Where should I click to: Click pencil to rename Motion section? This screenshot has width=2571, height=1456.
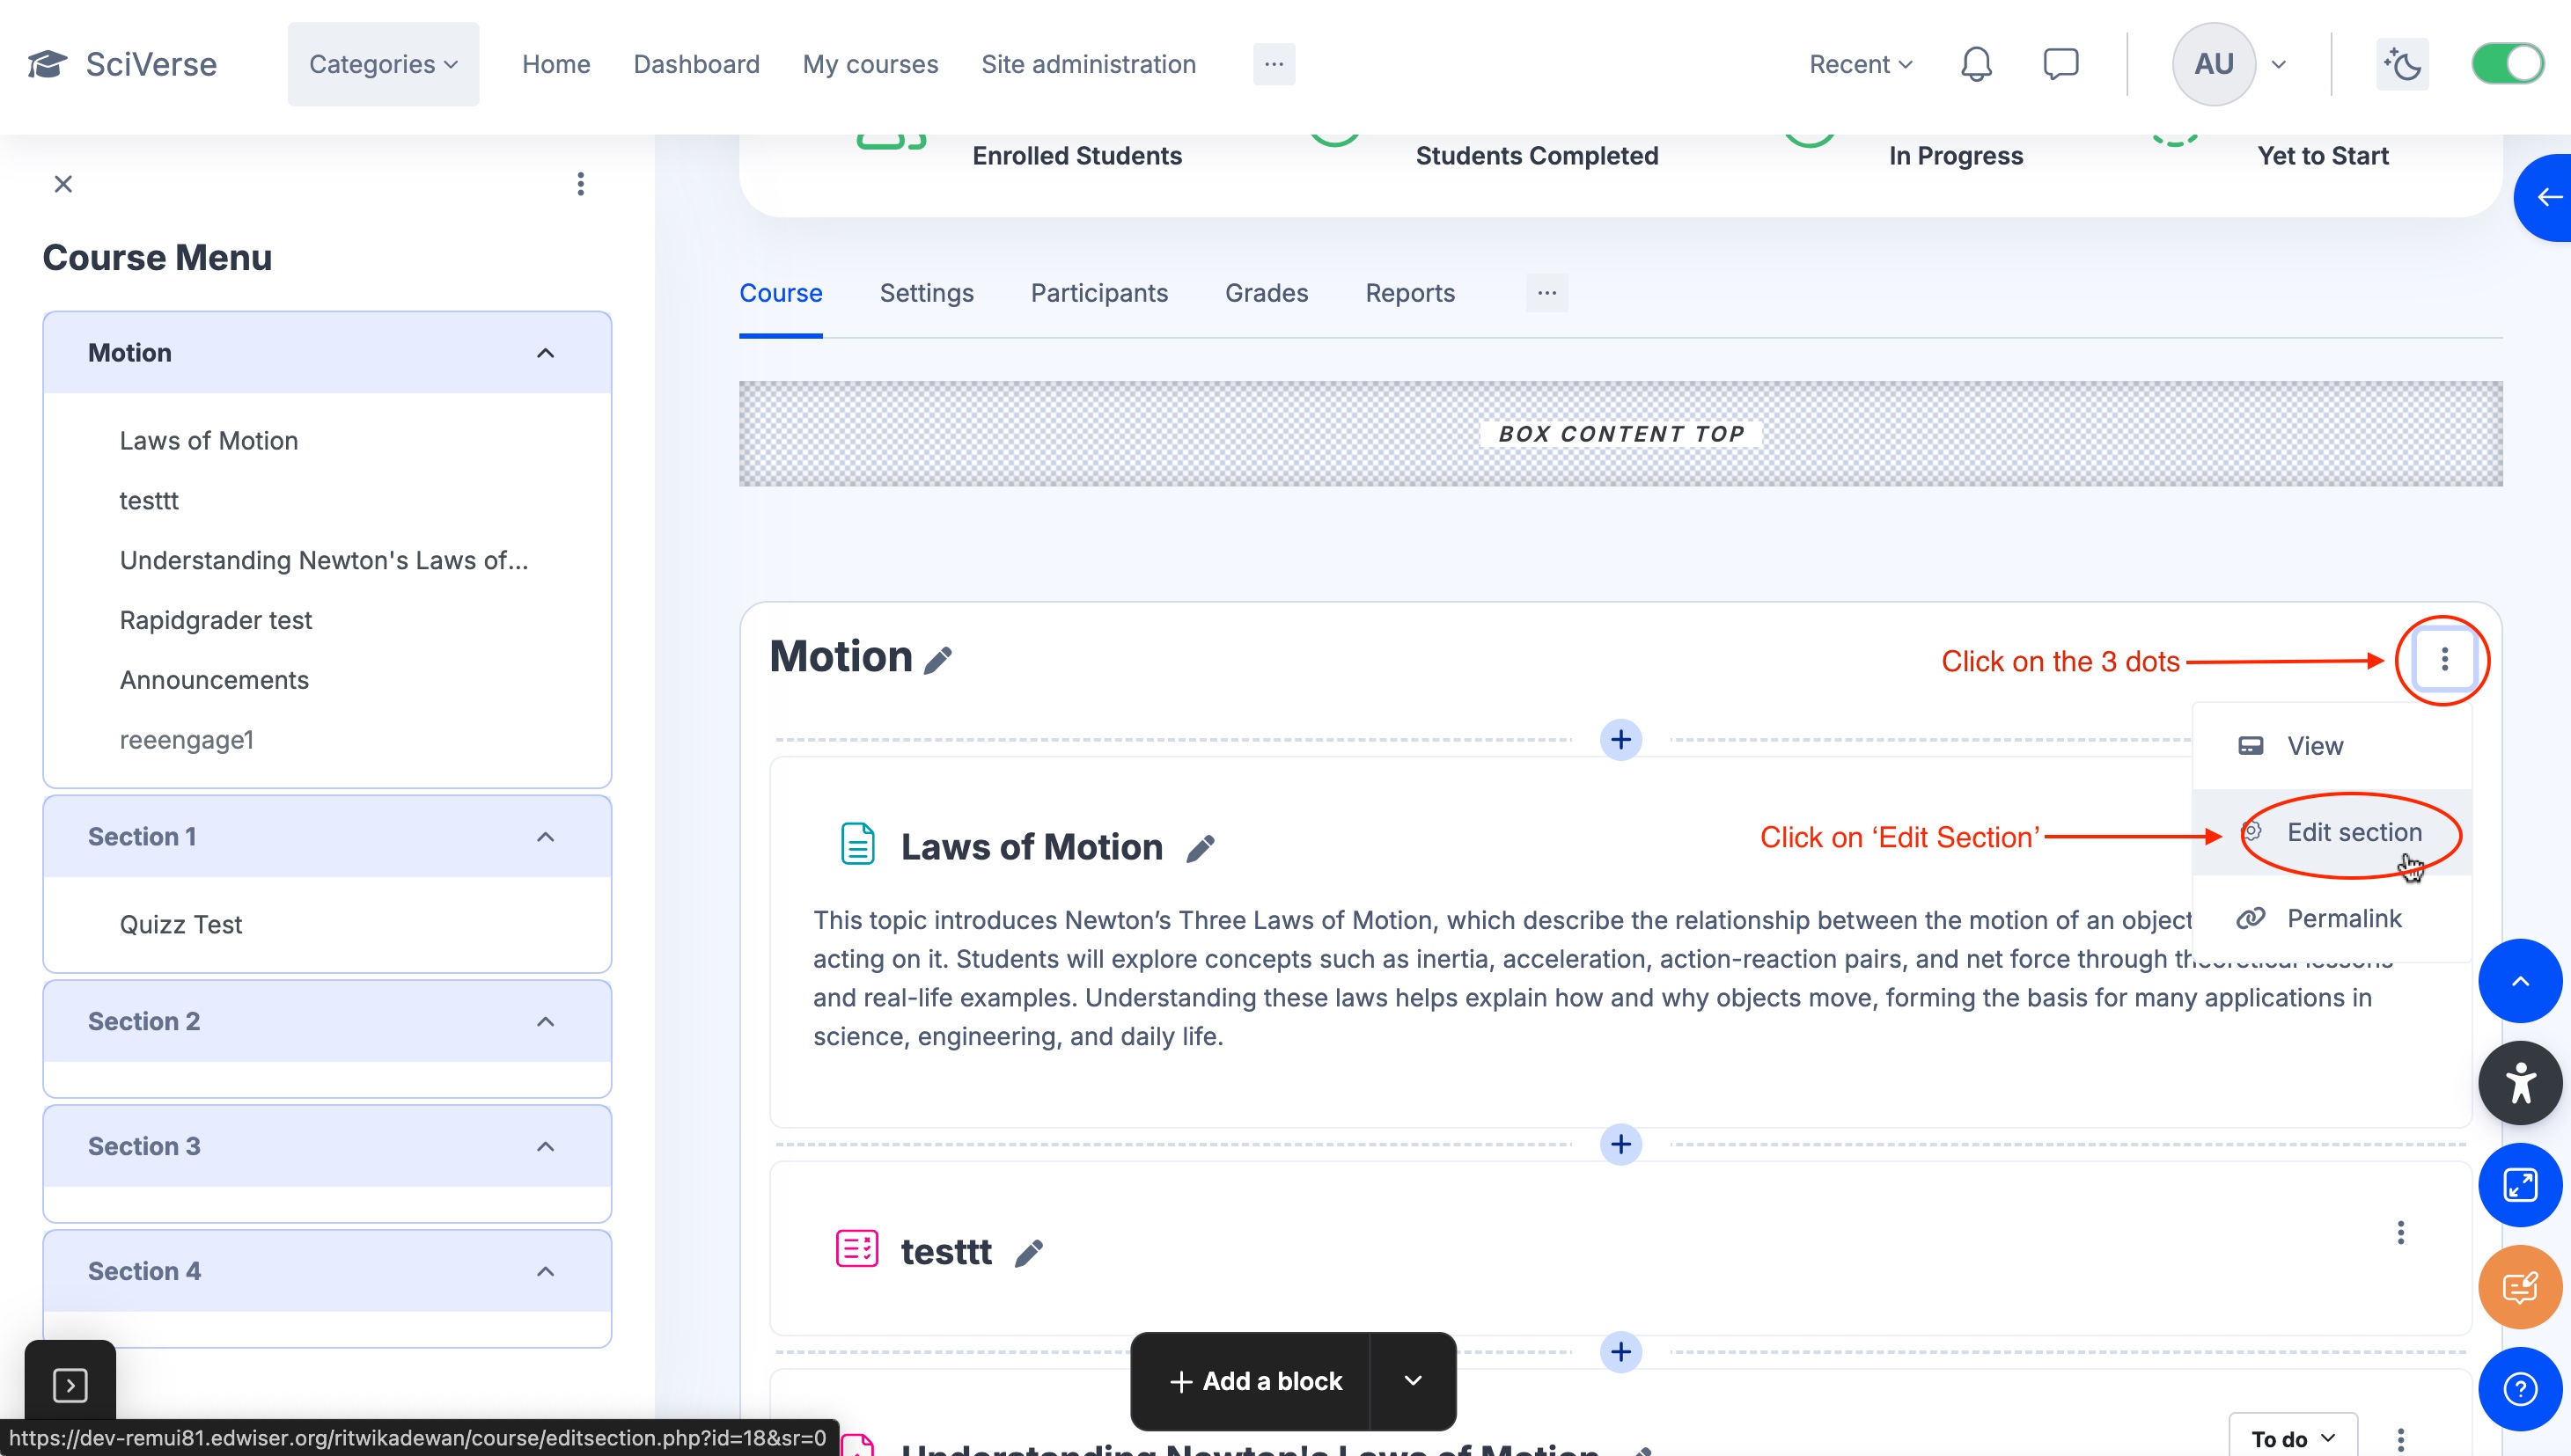937,660
